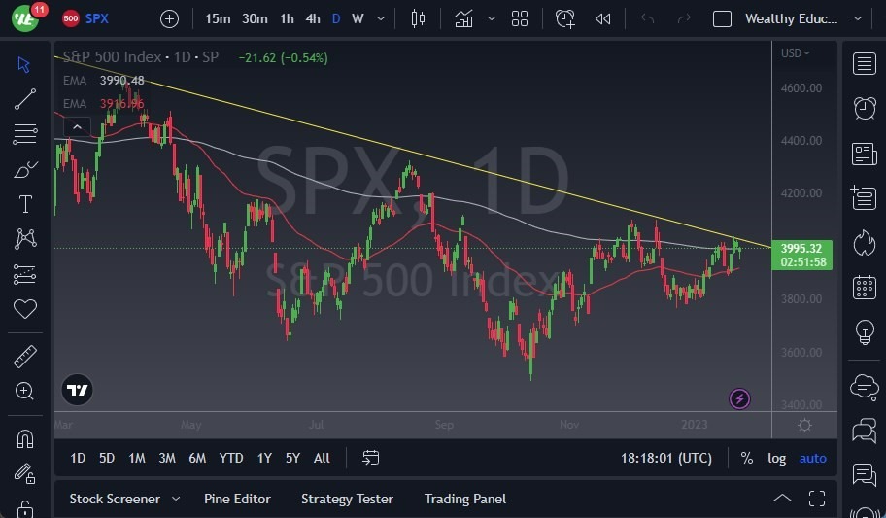Set the date range to 1M

pos(137,458)
